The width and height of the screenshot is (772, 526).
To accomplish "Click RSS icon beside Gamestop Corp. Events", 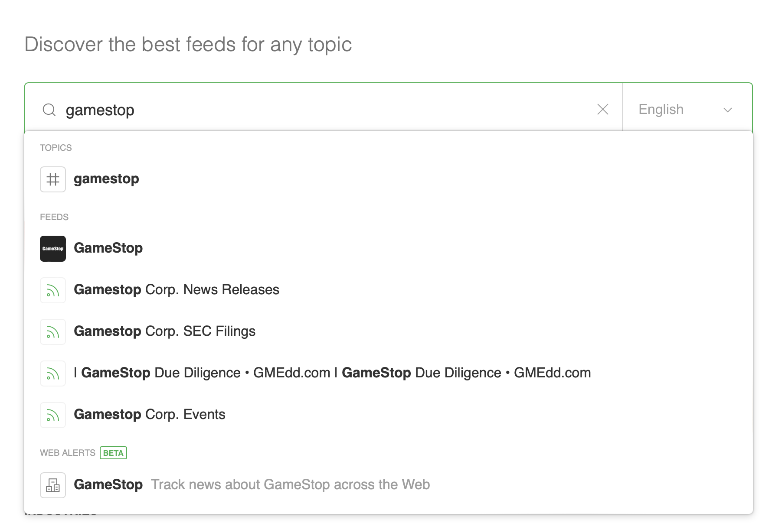I will click(53, 415).
